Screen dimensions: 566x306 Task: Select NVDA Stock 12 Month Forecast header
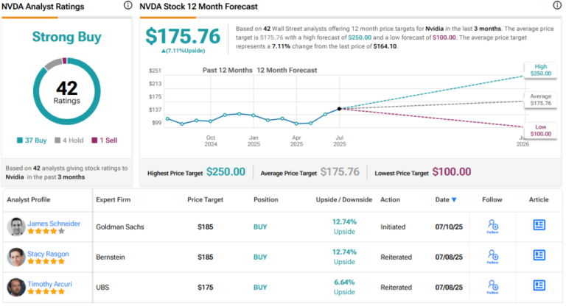(198, 7)
